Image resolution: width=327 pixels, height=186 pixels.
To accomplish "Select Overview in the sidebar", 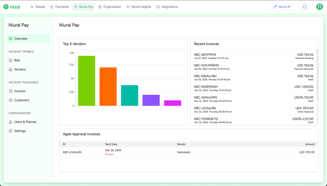I will 29,39.
